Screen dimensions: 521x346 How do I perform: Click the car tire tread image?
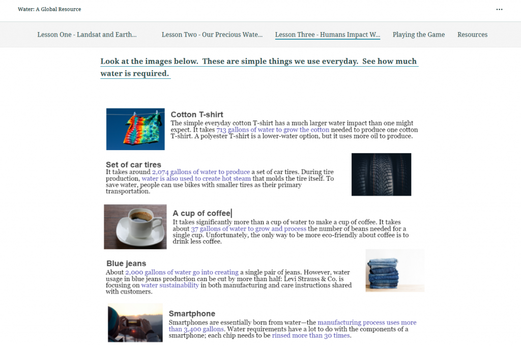click(381, 175)
